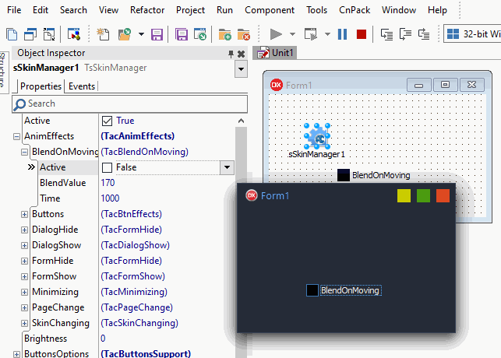Open the Run Without Debugging dropdown arrow

(327, 34)
